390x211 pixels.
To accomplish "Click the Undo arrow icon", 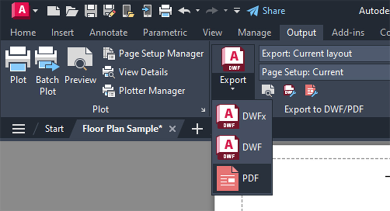I will click(184, 11).
